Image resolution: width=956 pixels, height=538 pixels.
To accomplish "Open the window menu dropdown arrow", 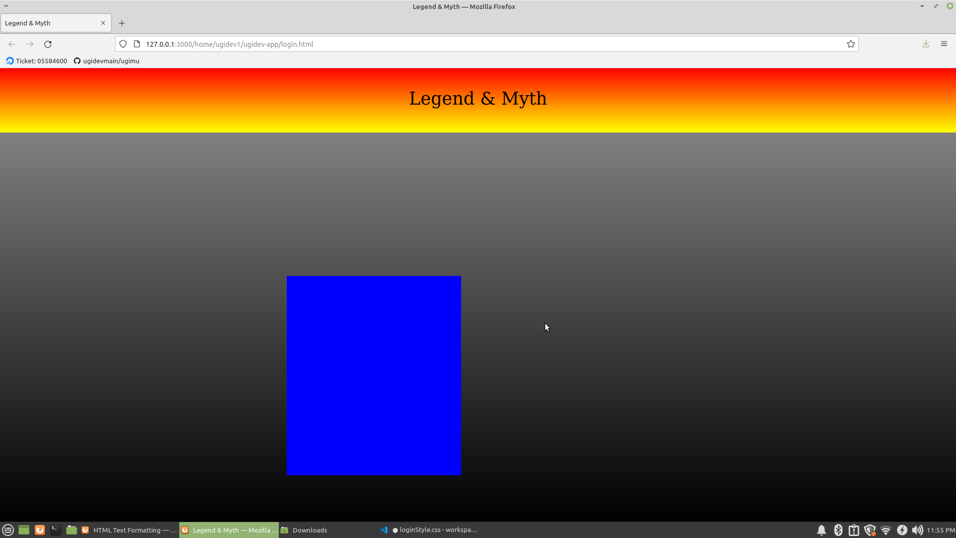I will pyautogui.click(x=6, y=6).
